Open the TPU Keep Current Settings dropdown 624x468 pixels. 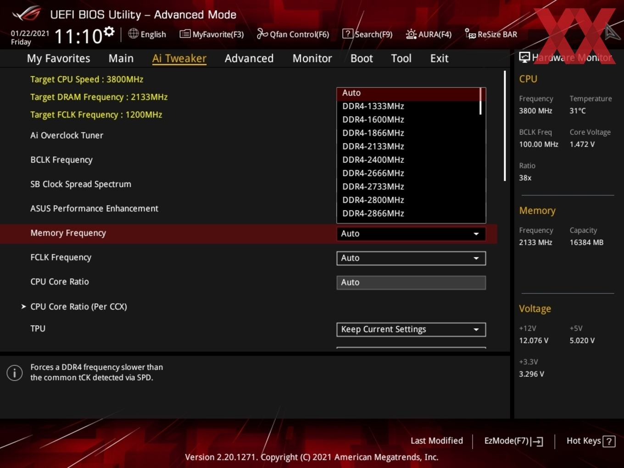pos(411,329)
